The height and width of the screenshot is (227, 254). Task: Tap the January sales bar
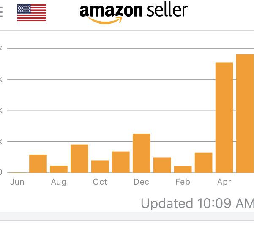pos(162,165)
